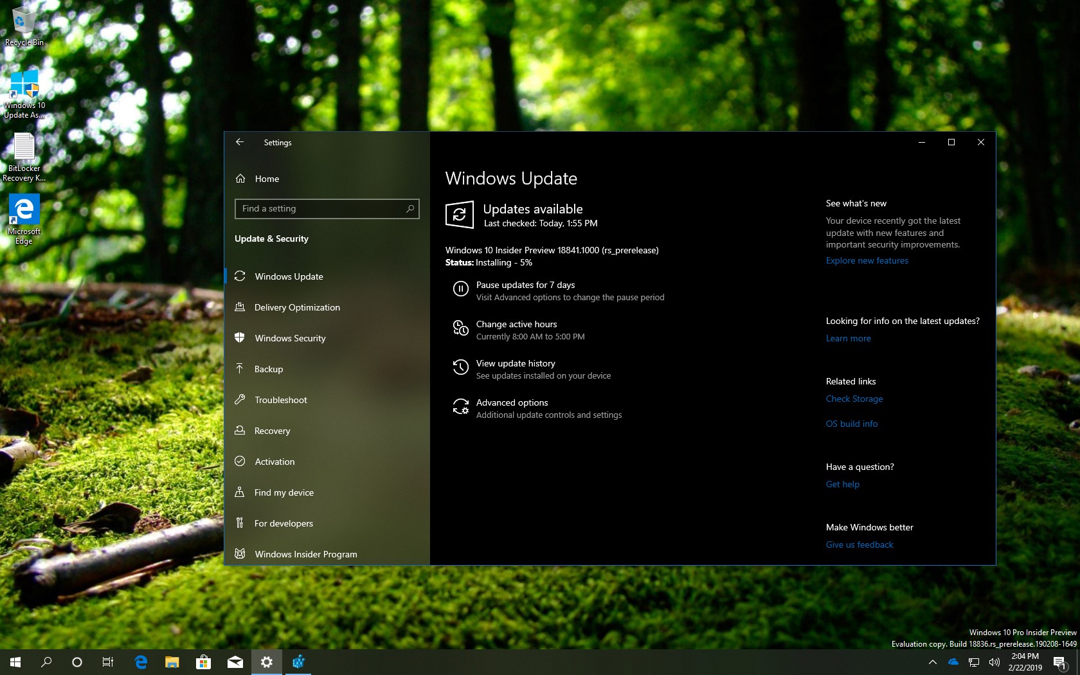Show hidden system tray icons
Viewport: 1080px width, 675px height.
(x=932, y=661)
